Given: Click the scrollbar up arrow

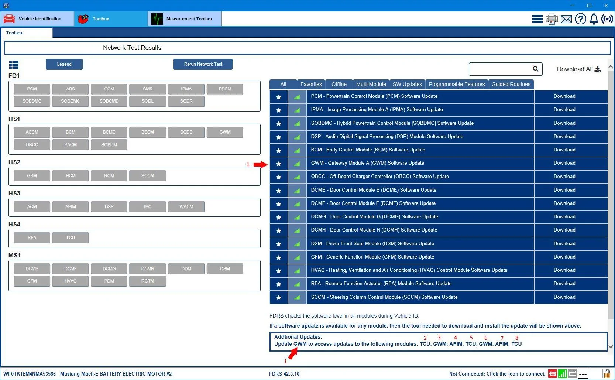Looking at the screenshot, I should coord(611,67).
